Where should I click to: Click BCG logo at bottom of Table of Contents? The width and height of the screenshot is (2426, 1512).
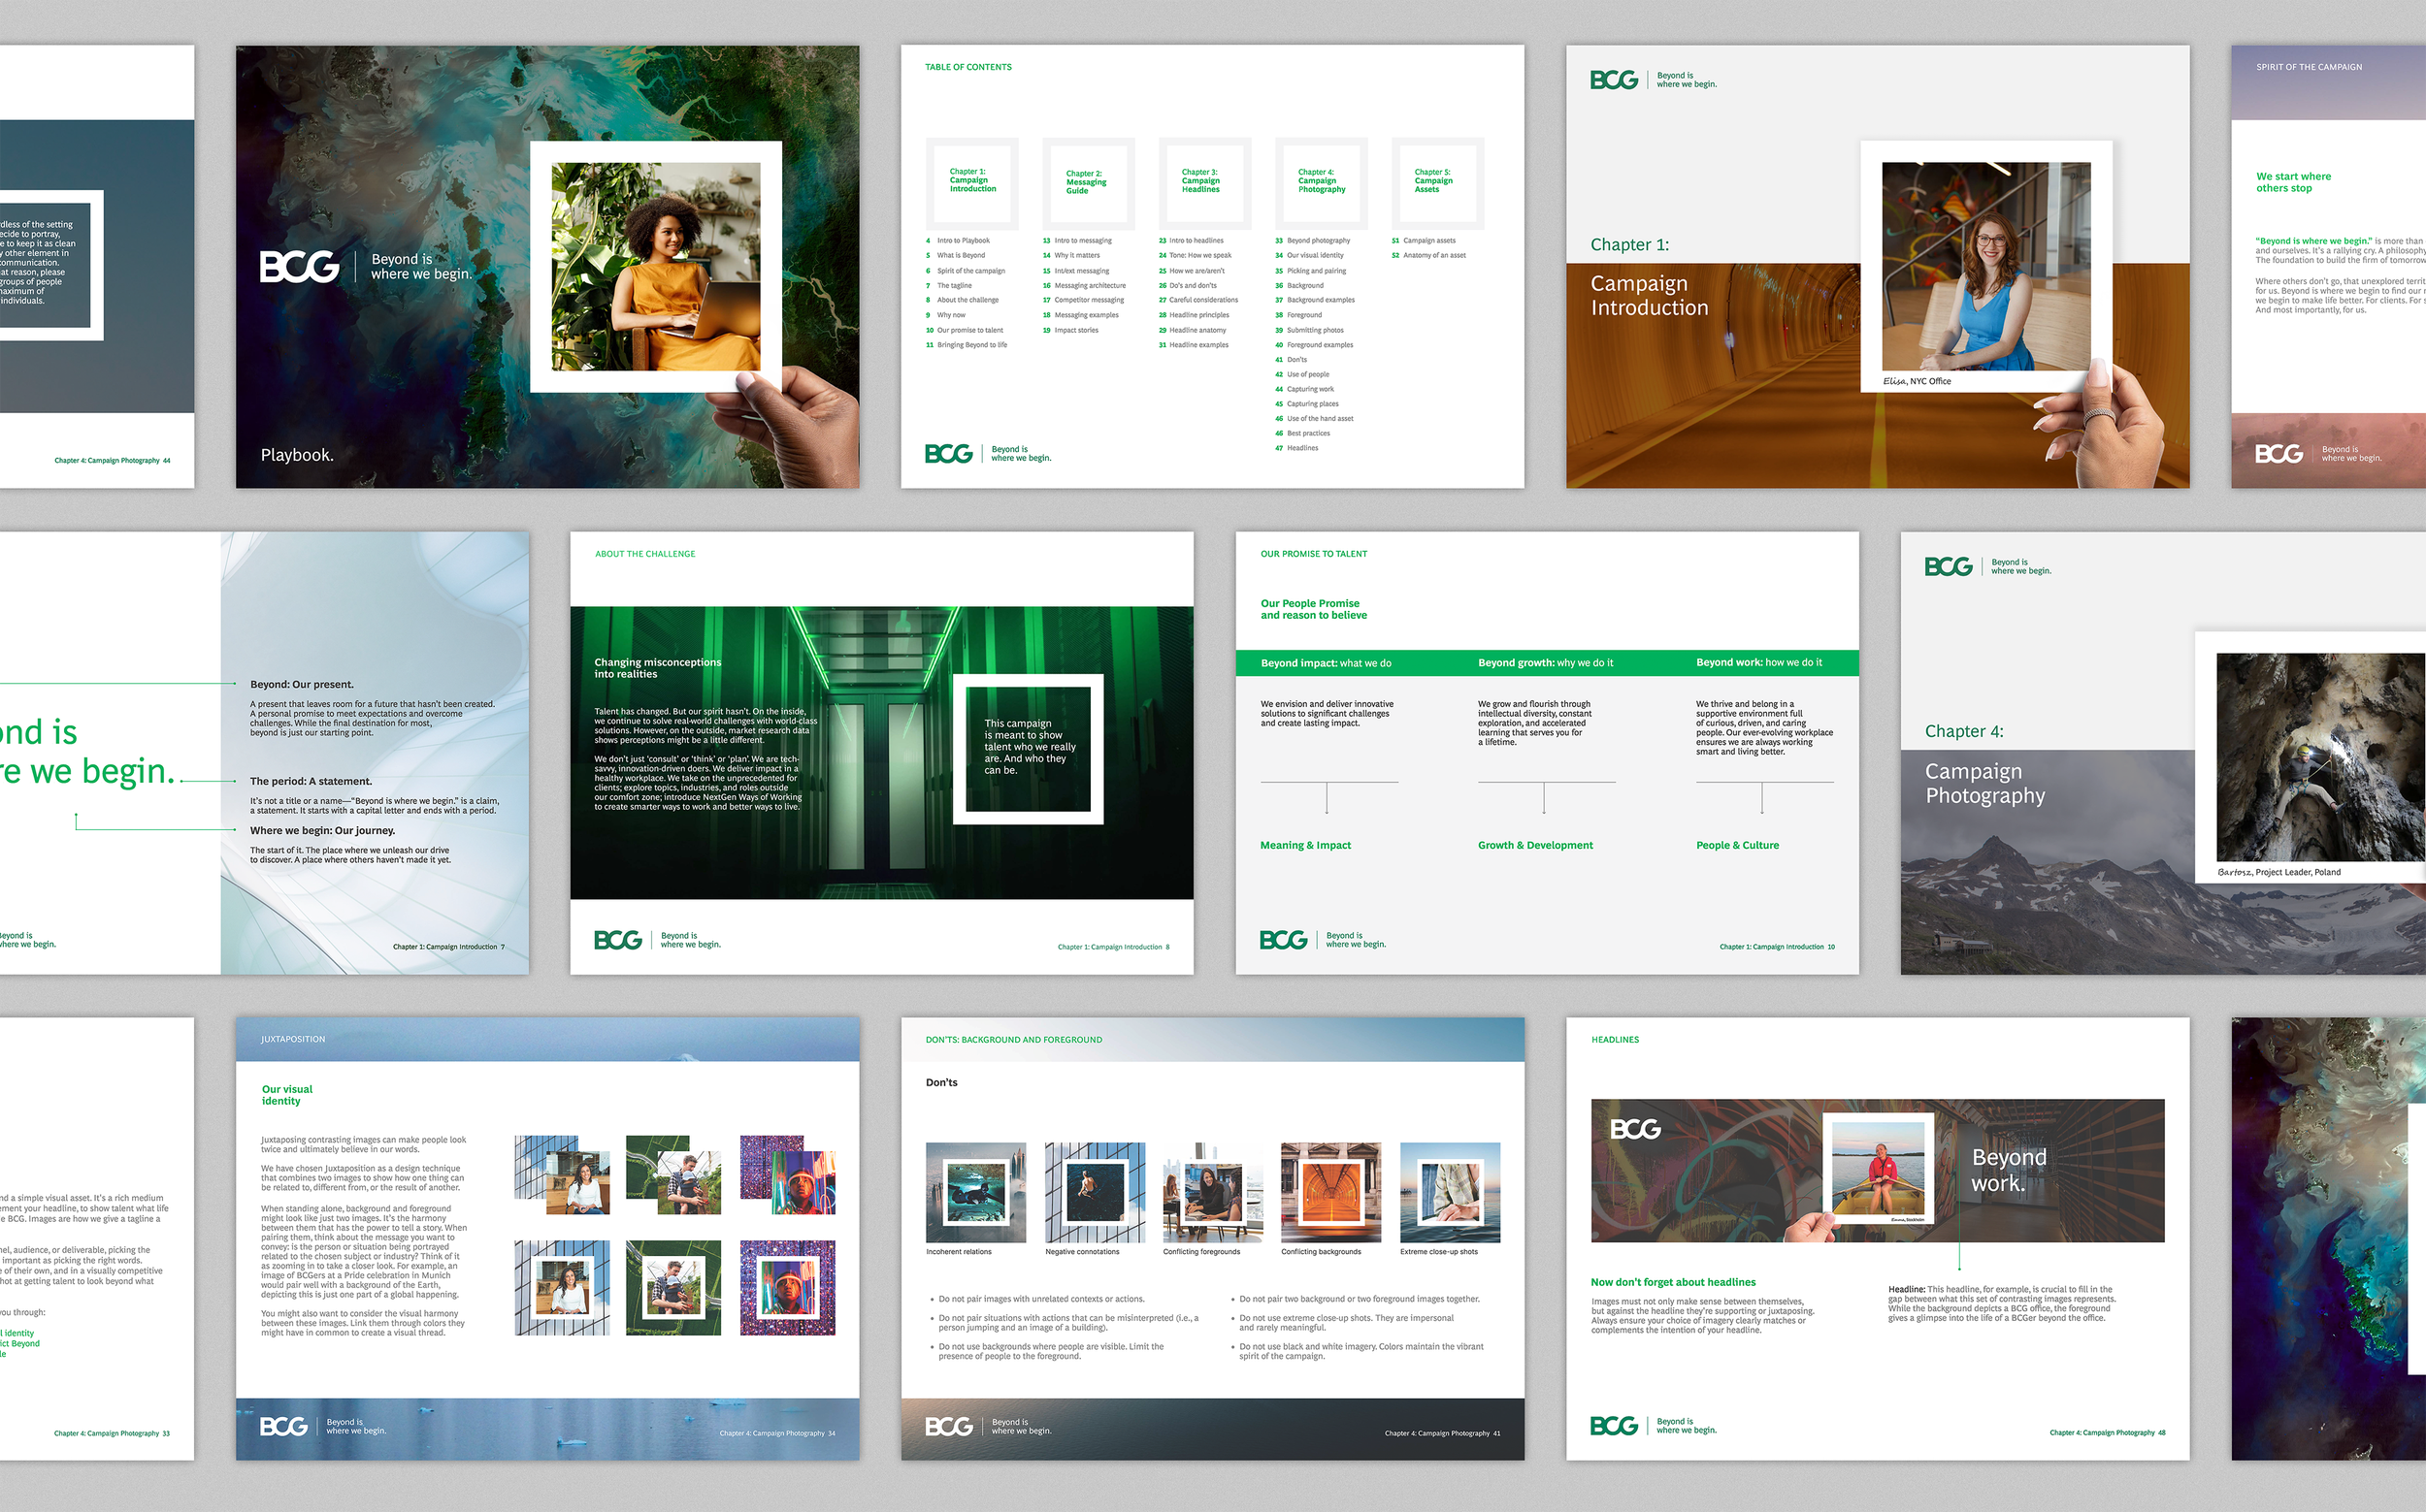[948, 454]
